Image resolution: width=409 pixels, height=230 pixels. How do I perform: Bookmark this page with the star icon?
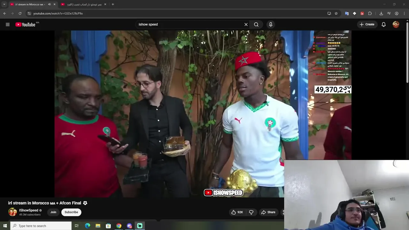tap(336, 13)
